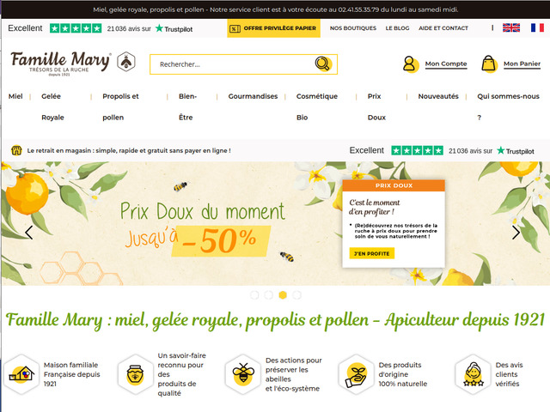Select the first carousel dot indicator
The height and width of the screenshot is (412, 550).
tap(254, 295)
